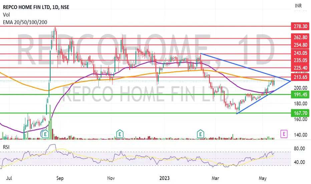Select the blue triangle apex point
Image resolution: width=311 pixels, height=184 pixels.
[x=290, y=81]
